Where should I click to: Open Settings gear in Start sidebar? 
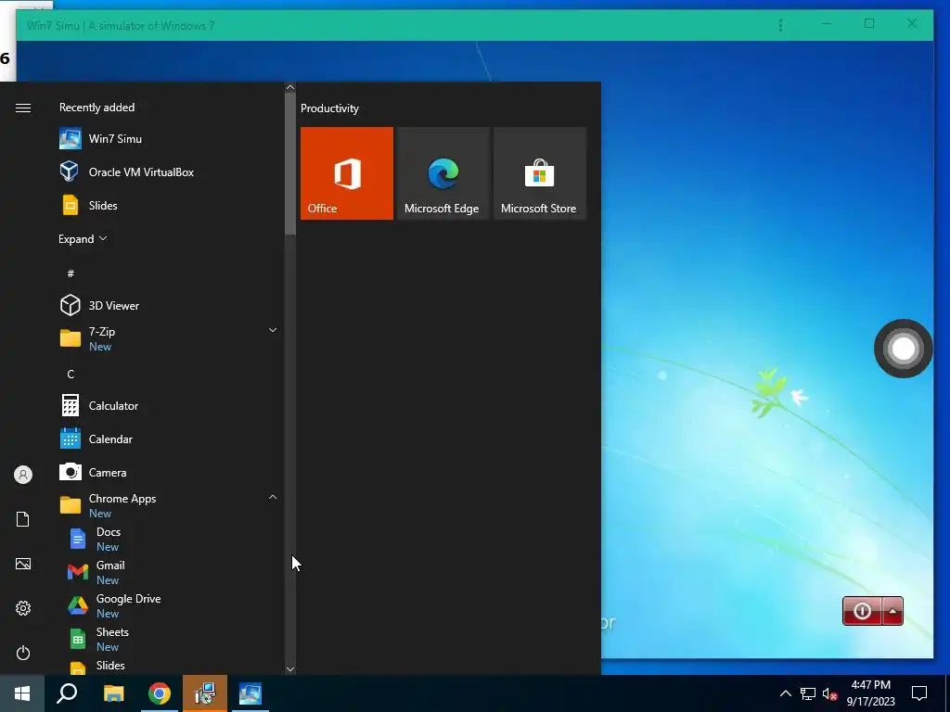(23, 608)
